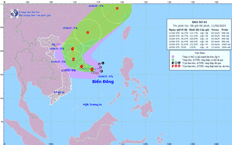Click the 'Kinh độ' column header
Screen dimensions: 232x145
(194, 30)
